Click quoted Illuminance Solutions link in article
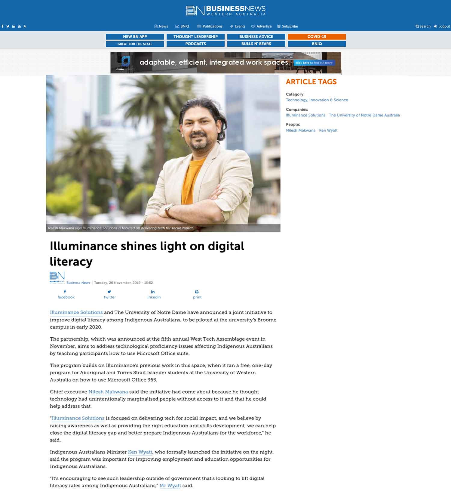 (78, 418)
